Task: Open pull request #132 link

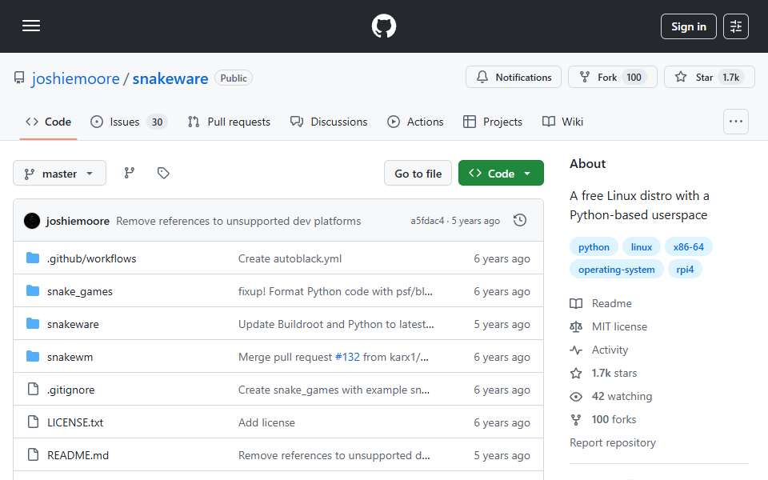Action: click(347, 357)
